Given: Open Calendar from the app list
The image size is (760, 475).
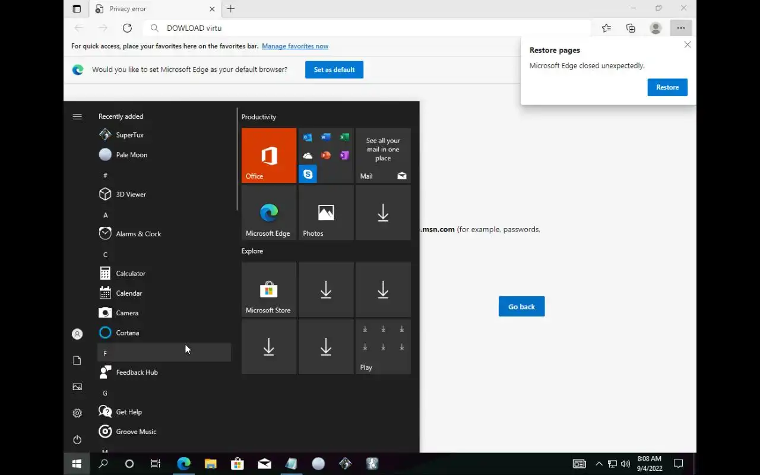Looking at the screenshot, I should coord(164,293).
